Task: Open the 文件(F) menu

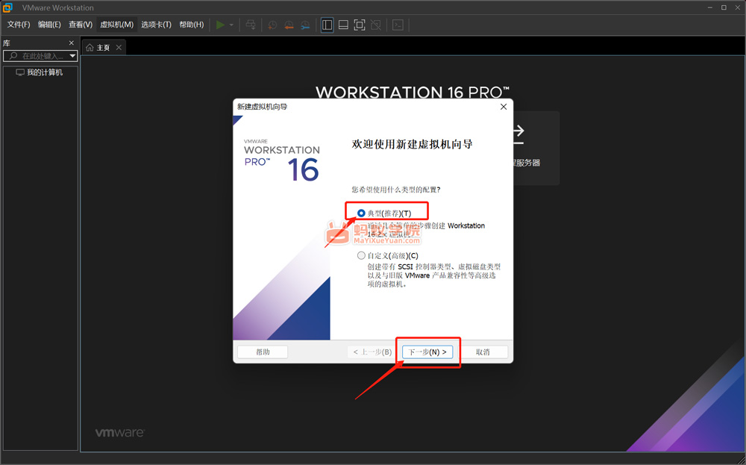Action: click(x=19, y=25)
